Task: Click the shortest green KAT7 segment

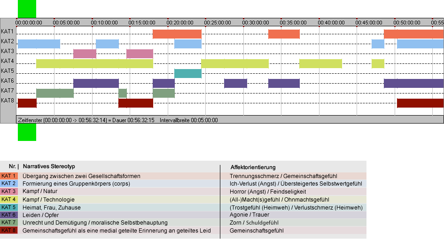Action: pos(123,93)
